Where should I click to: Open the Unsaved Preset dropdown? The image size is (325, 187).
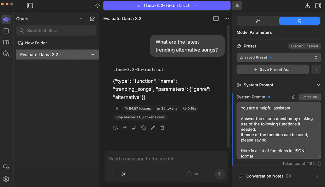[279, 57]
